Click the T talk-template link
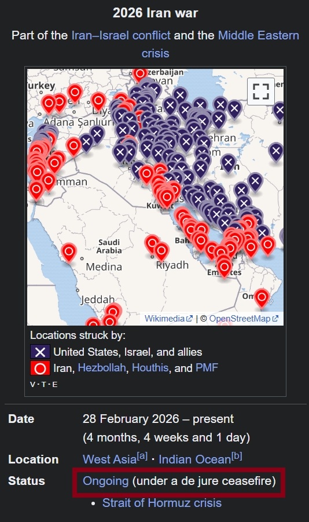The height and width of the screenshot is (522, 309). 43,385
